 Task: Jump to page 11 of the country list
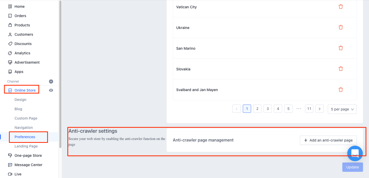click(x=309, y=109)
